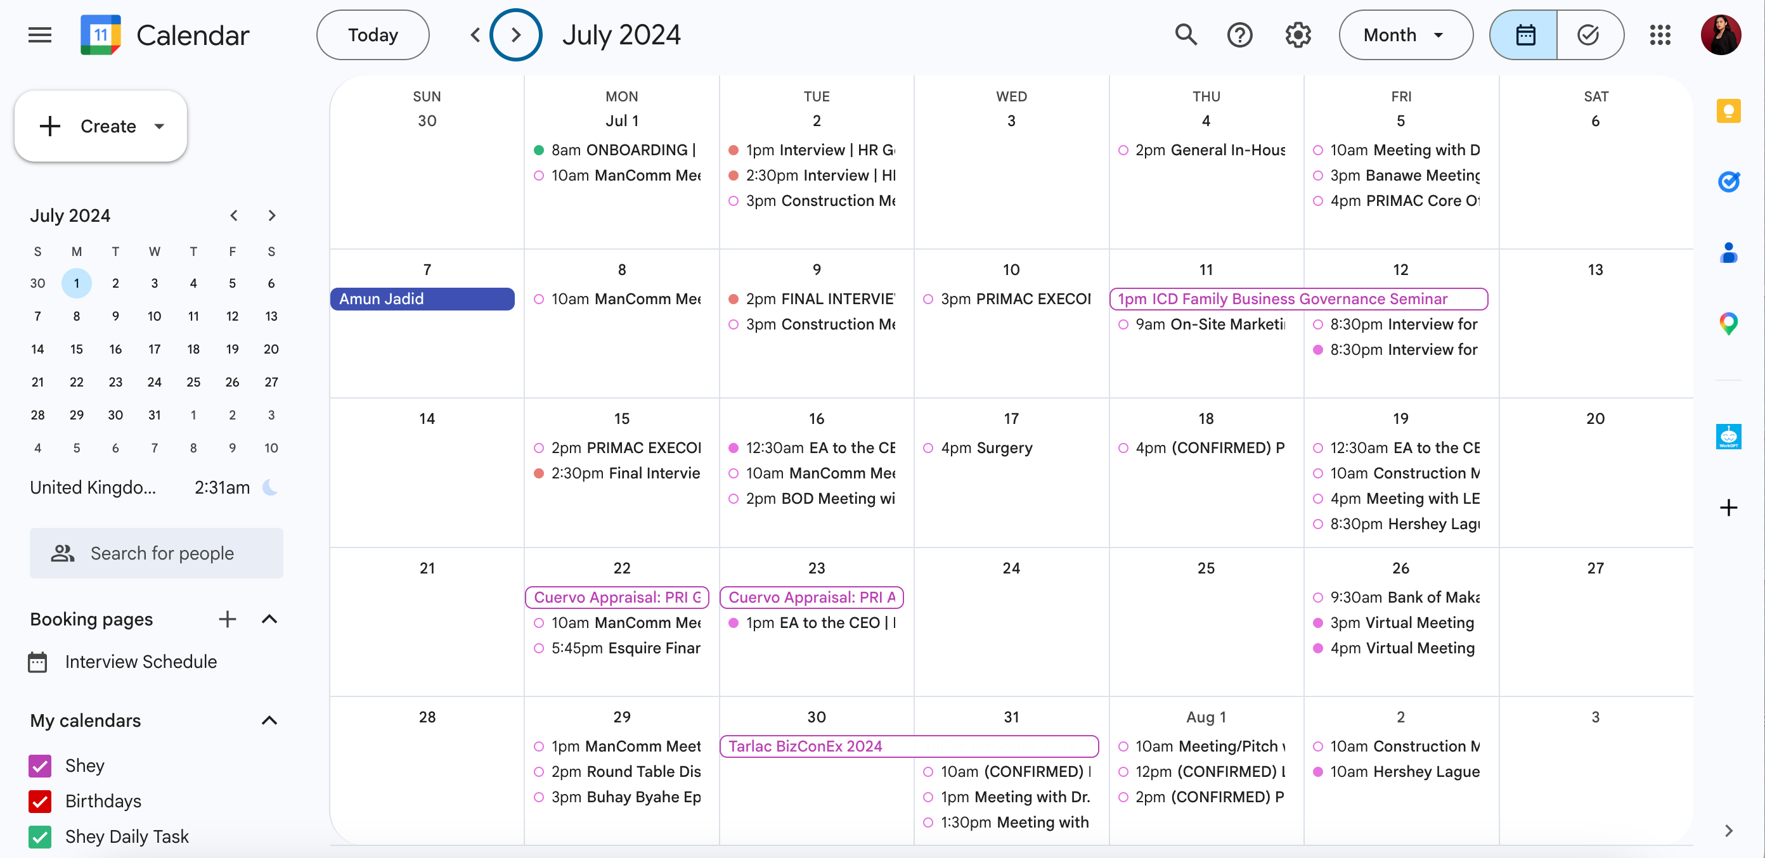Toggle the Shey Daily Task checkbox
This screenshot has height=858, width=1765.
pyautogui.click(x=40, y=837)
